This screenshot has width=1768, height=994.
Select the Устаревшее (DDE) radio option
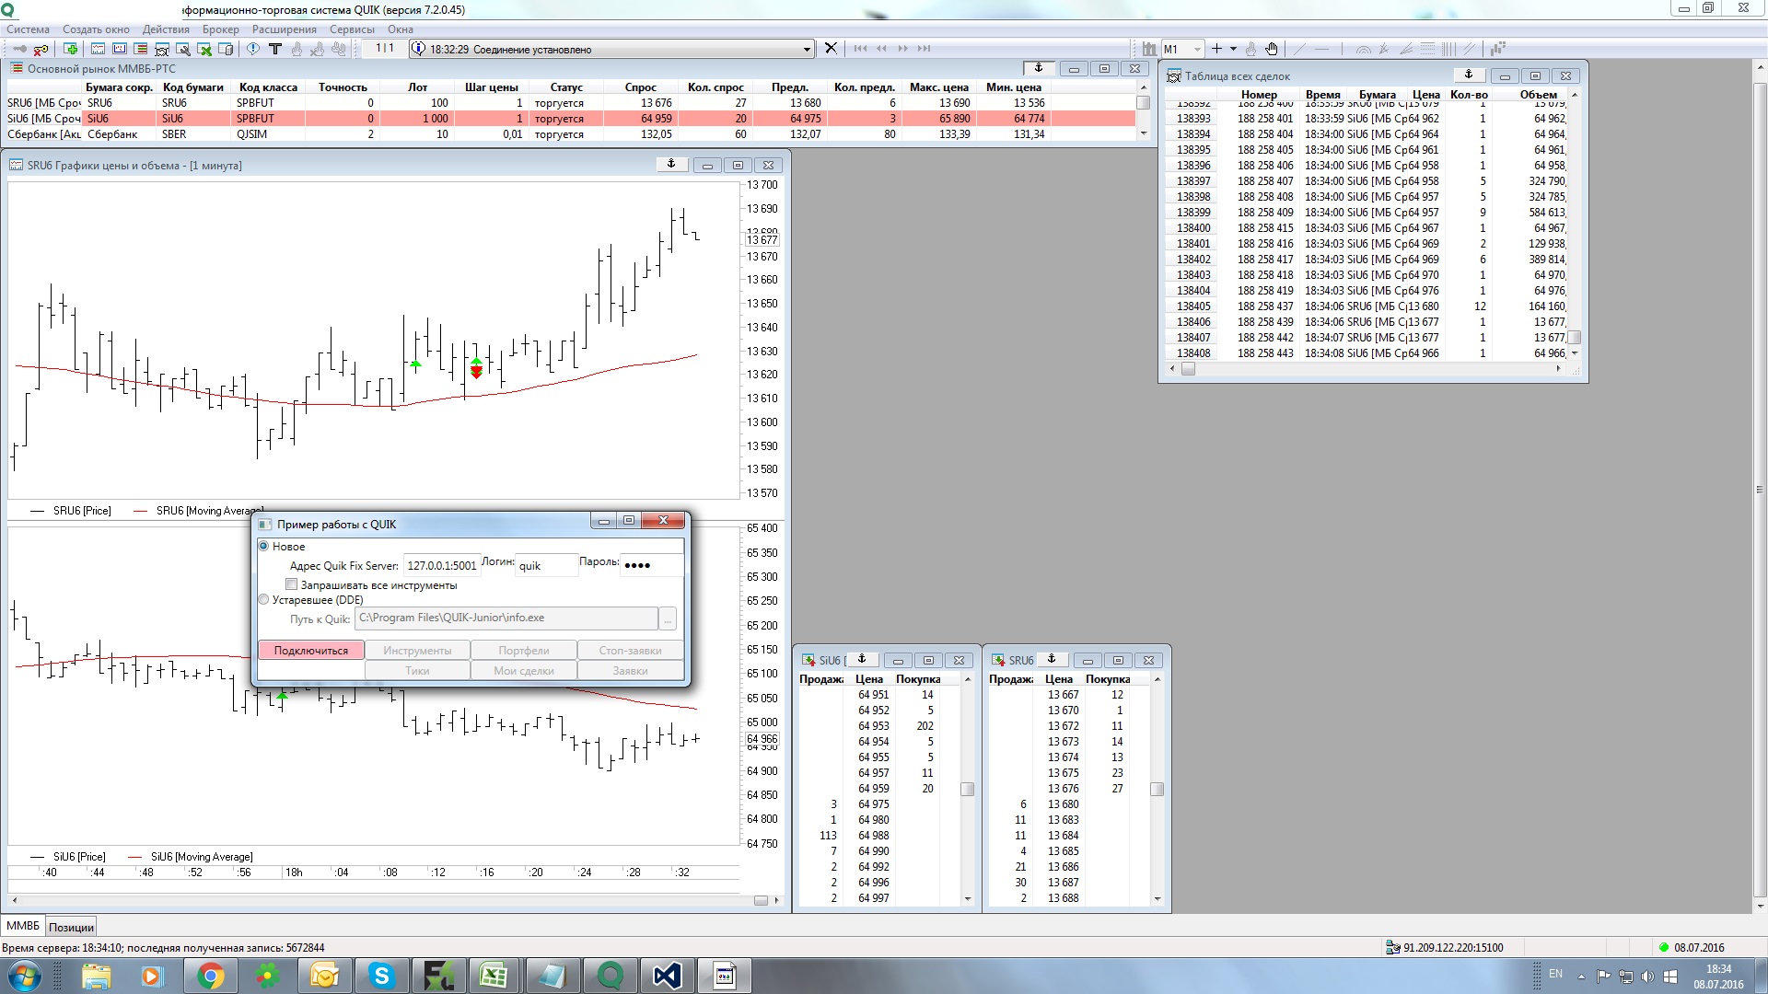point(264,600)
